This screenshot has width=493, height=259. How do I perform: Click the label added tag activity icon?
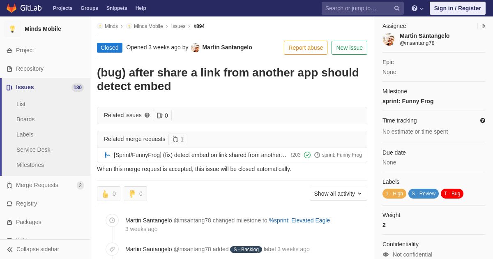pos(112,249)
